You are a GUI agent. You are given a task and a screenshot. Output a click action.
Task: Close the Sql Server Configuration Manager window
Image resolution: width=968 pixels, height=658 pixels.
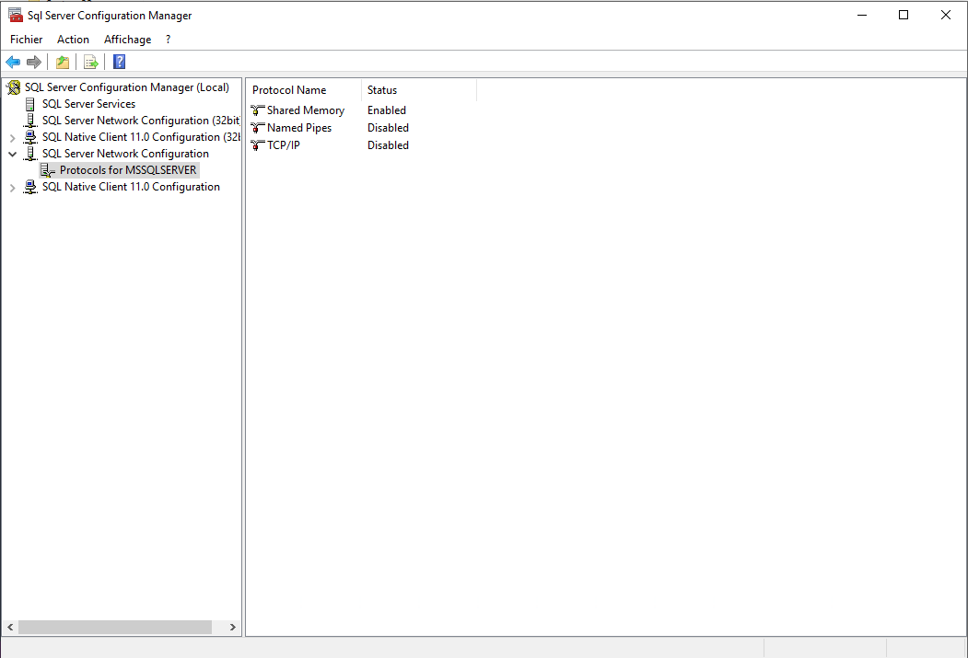coord(945,15)
